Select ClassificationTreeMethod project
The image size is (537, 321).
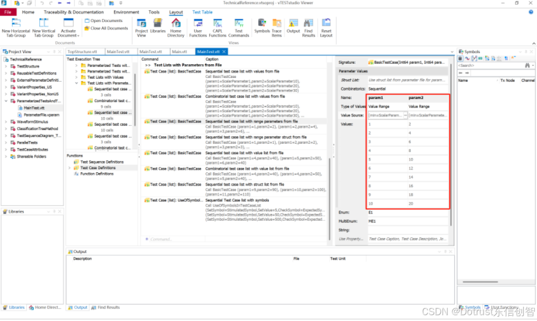[37, 129]
